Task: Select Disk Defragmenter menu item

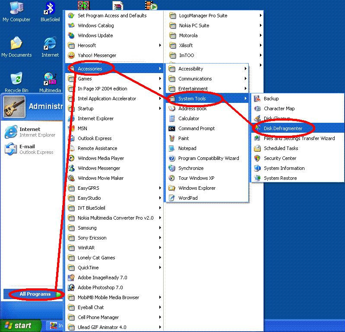Action: (x=298, y=128)
